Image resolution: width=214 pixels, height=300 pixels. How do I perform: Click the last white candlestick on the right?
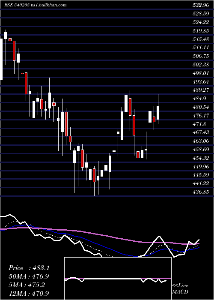click(158, 113)
